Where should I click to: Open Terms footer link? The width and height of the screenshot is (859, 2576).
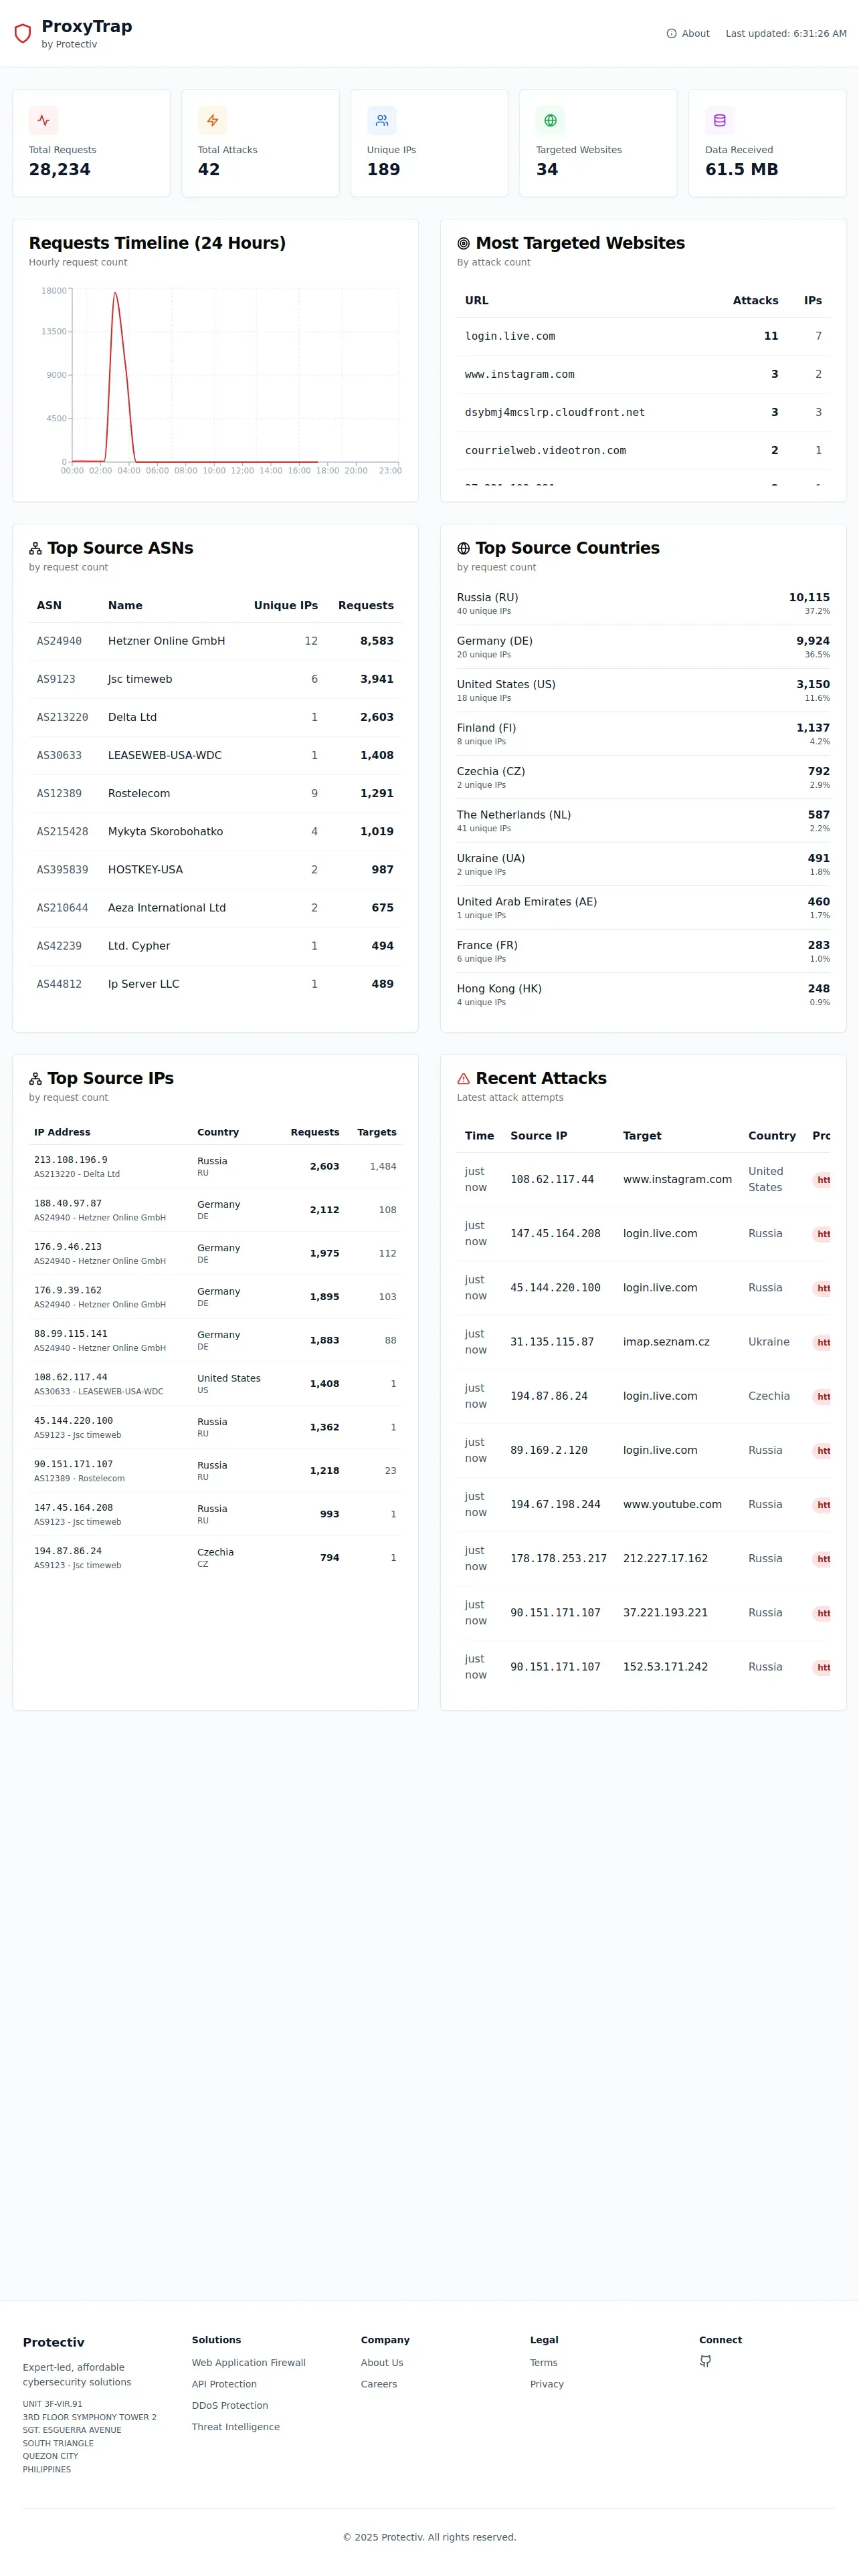(x=544, y=2362)
